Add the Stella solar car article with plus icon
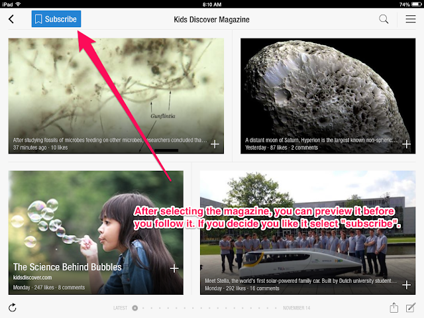 pyautogui.click(x=406, y=285)
